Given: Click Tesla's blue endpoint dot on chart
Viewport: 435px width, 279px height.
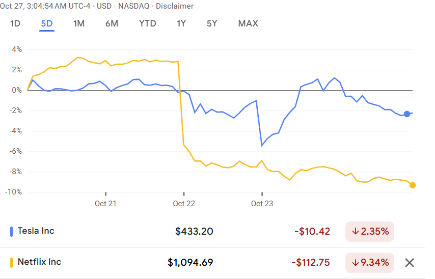Looking at the screenshot, I should [407, 114].
